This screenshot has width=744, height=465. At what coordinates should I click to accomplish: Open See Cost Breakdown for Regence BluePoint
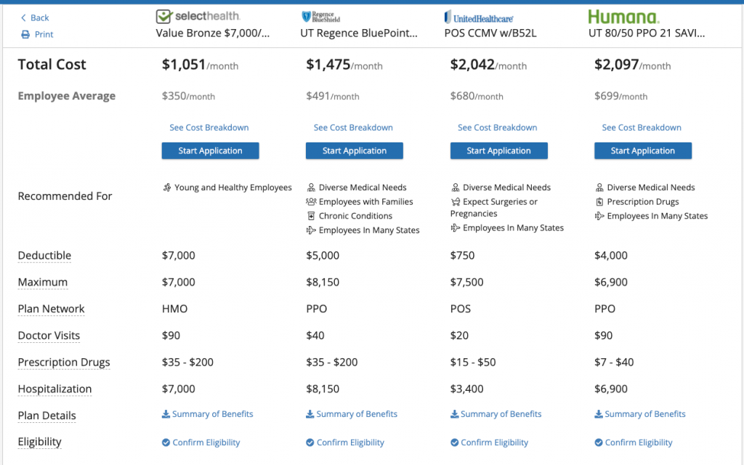[353, 128]
